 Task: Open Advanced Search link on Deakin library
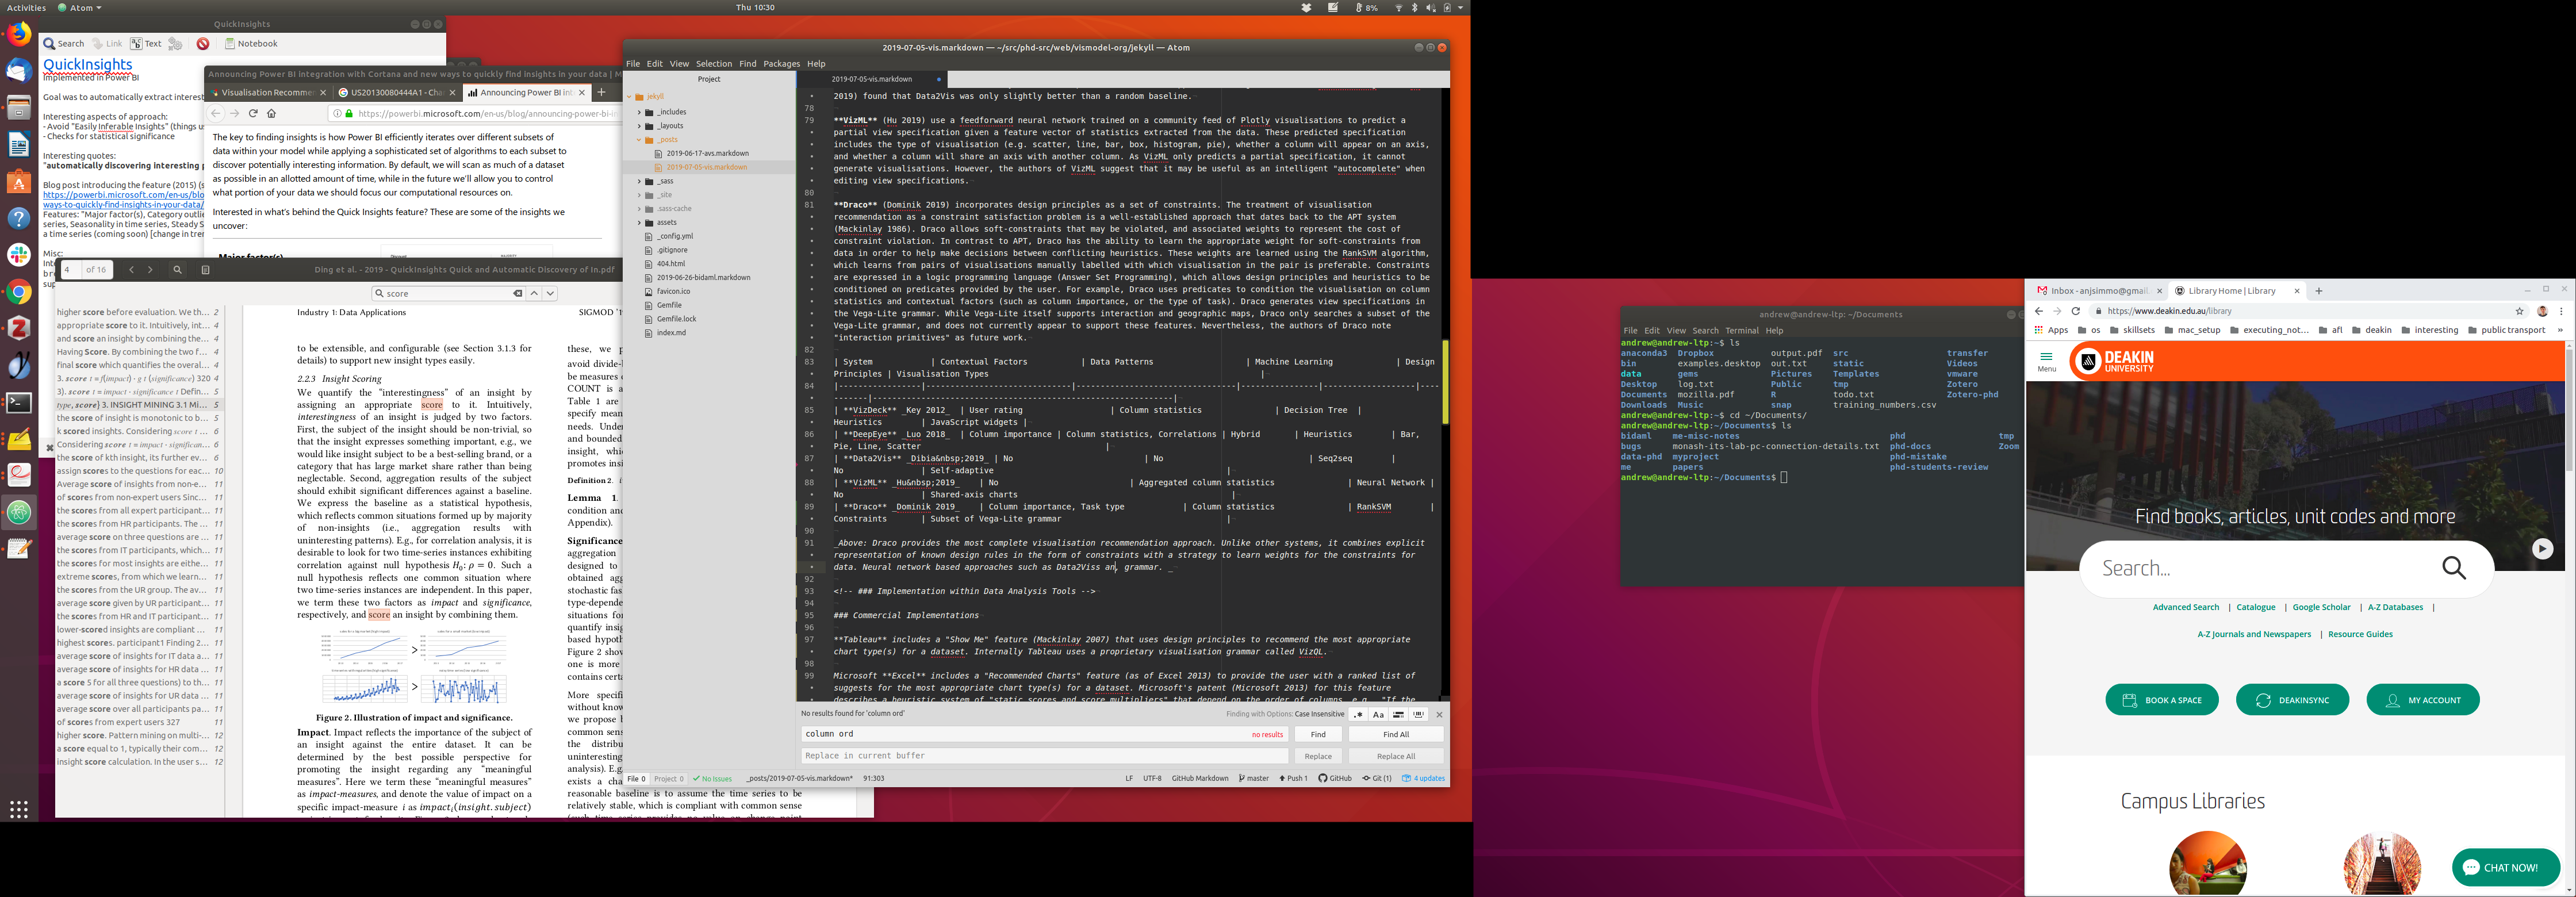click(2185, 608)
